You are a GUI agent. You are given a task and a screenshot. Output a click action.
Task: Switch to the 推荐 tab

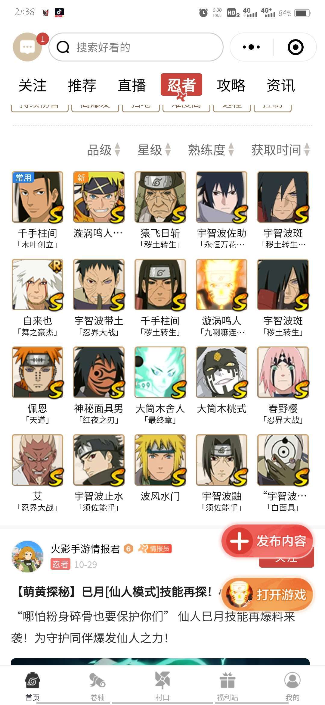coord(82,85)
